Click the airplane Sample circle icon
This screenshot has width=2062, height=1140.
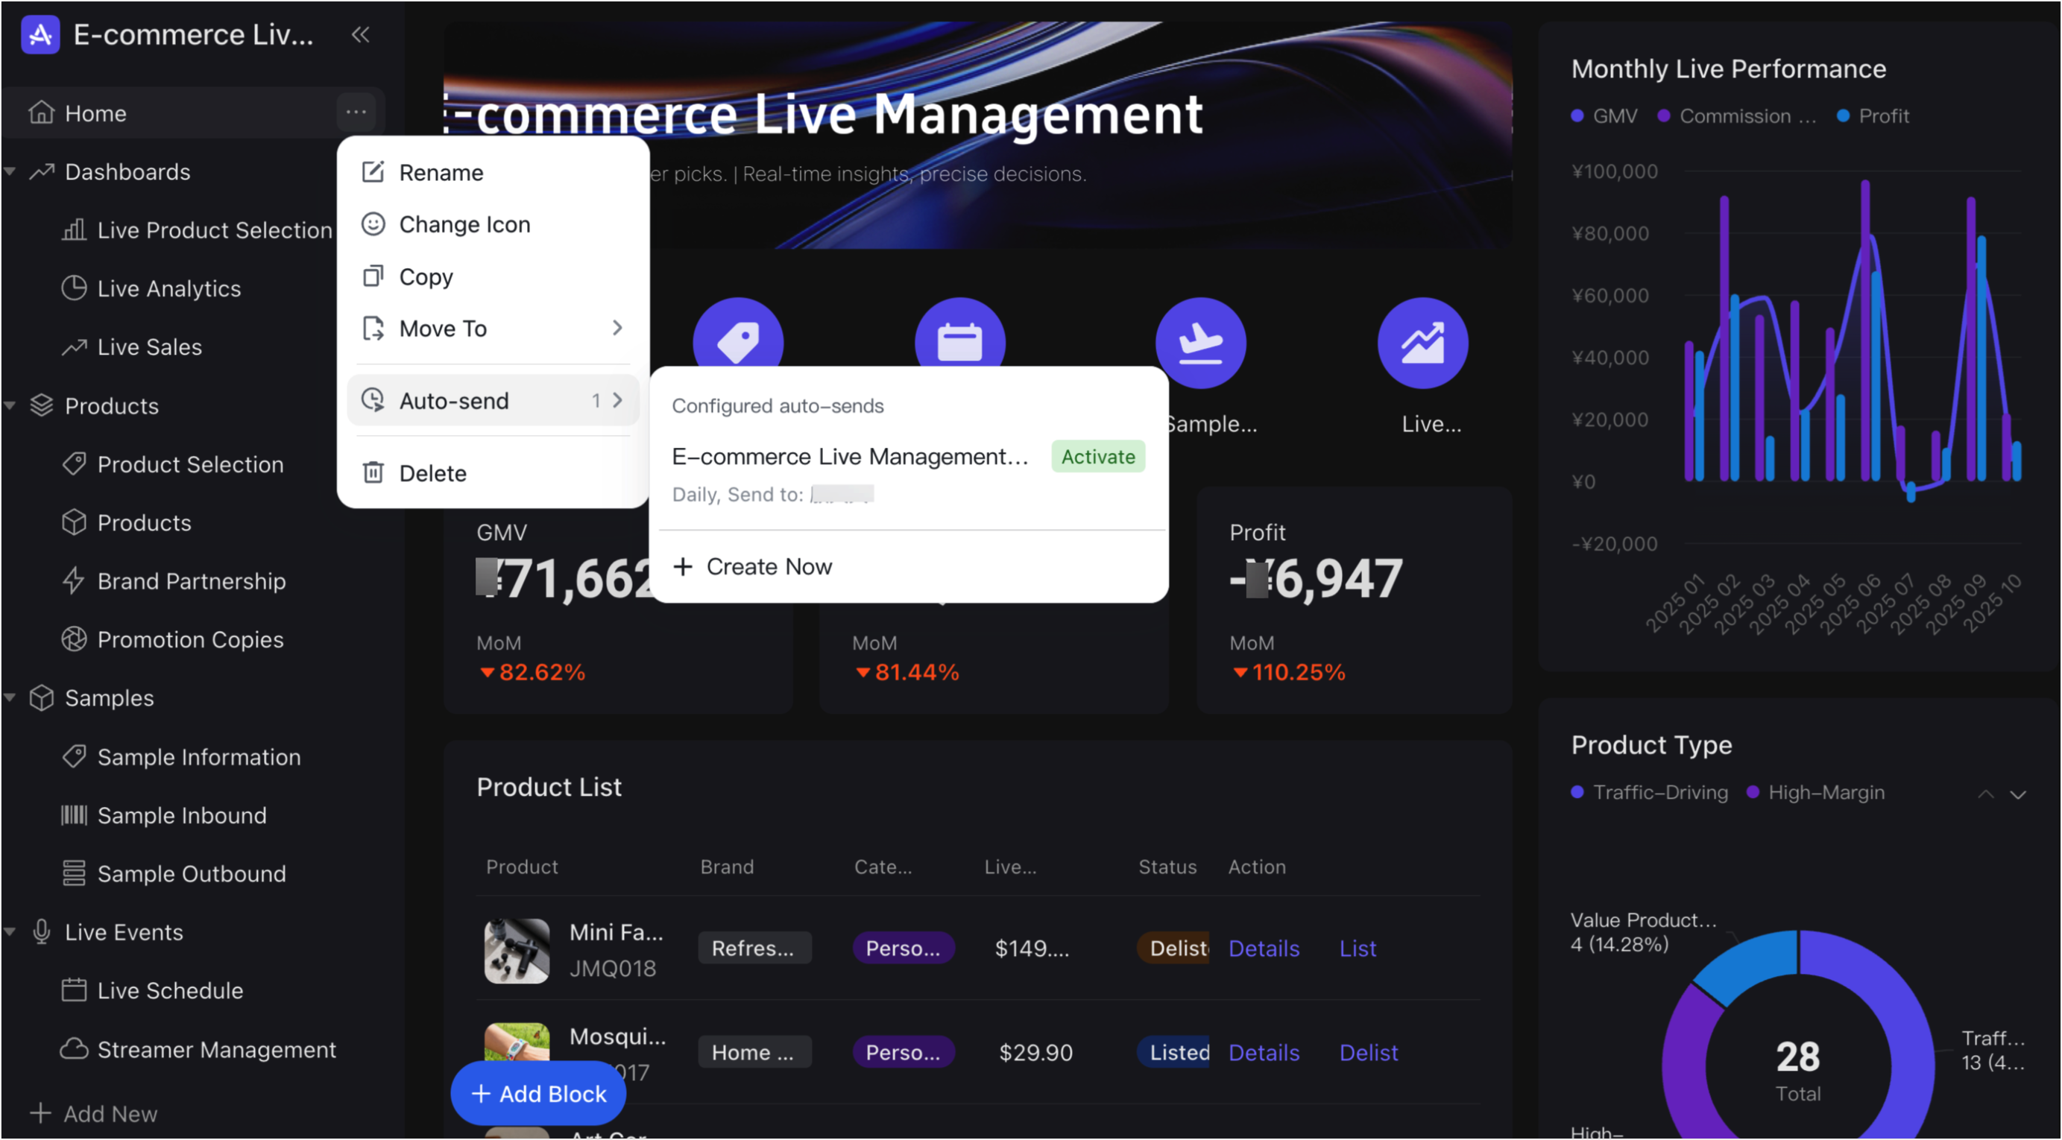1200,343
